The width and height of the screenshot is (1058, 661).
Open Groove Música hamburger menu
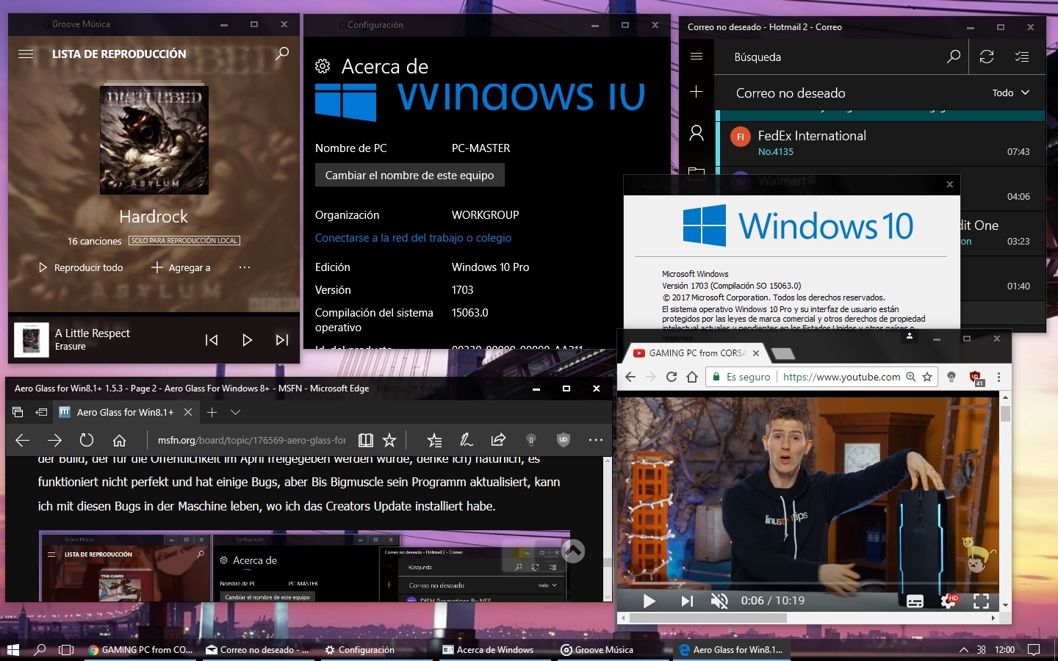(x=26, y=54)
